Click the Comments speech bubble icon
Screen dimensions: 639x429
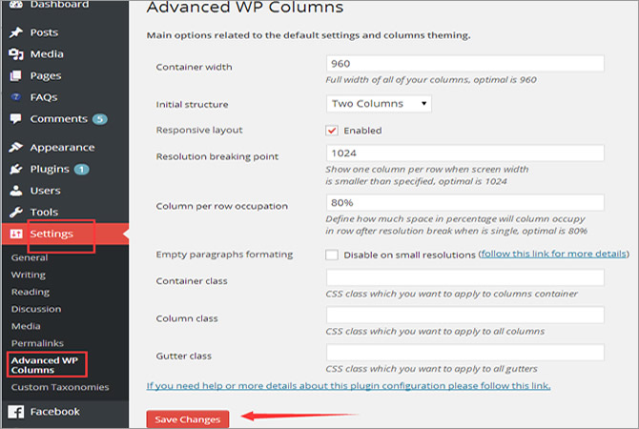tap(16, 118)
